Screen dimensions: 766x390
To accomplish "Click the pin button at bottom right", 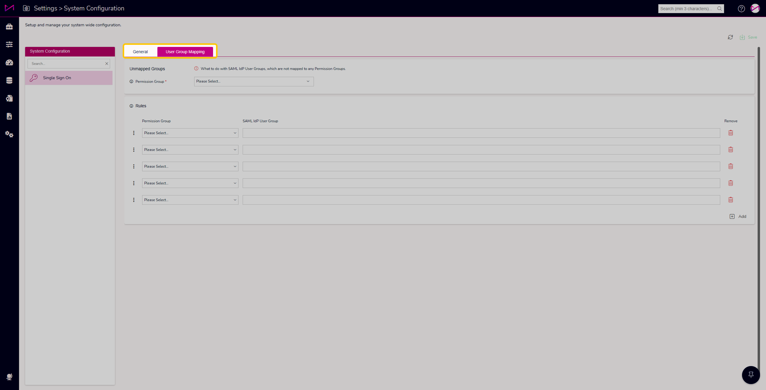I will 751,375.
